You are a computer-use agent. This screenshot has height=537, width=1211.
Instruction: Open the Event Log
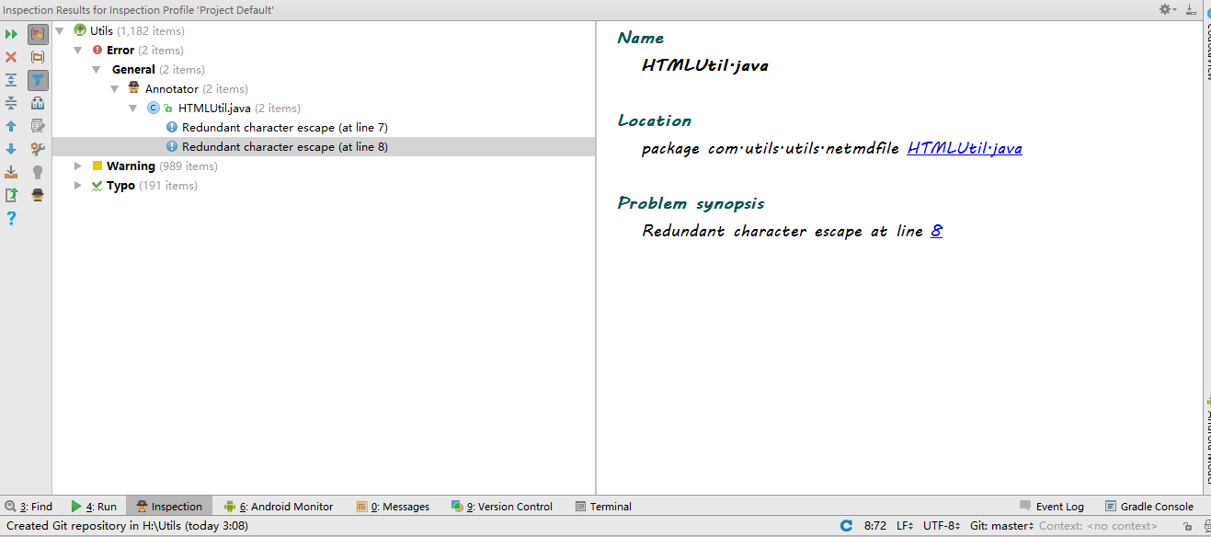click(x=1052, y=507)
